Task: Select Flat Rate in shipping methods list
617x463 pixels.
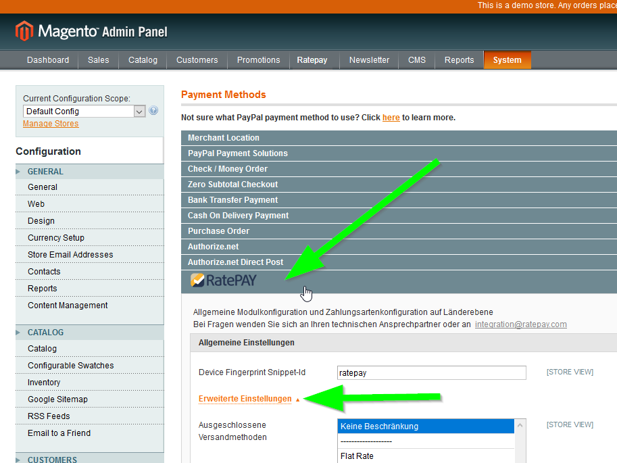Action: click(x=357, y=456)
